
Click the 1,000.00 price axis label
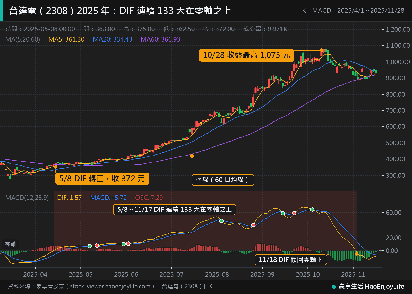pos(398,62)
